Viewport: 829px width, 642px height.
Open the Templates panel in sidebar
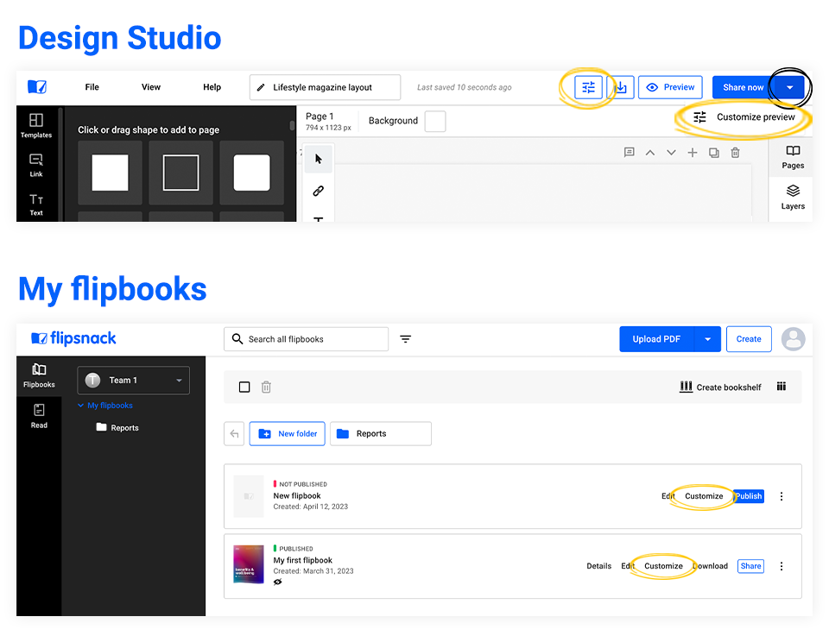36,125
